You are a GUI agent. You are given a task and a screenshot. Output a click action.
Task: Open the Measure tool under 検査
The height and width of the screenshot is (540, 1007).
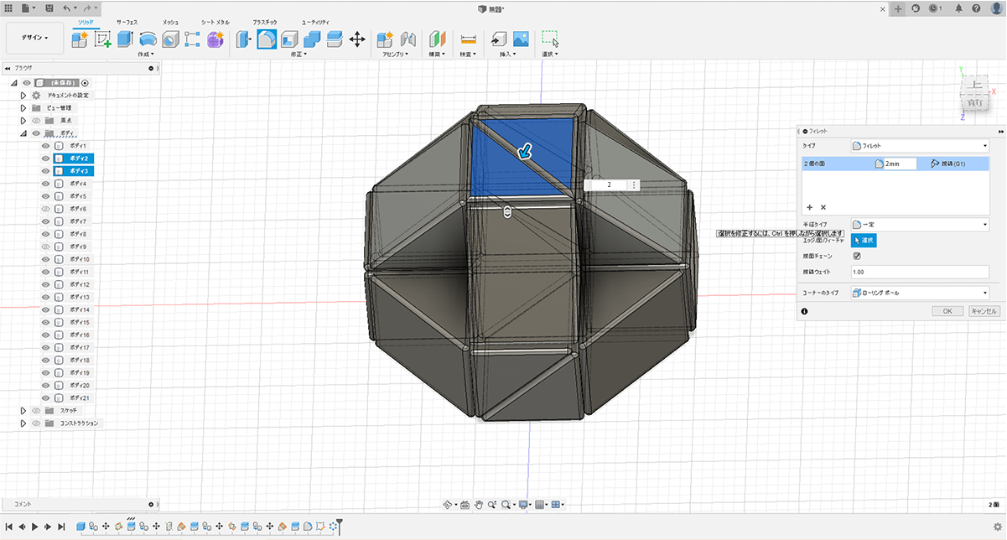pos(468,39)
